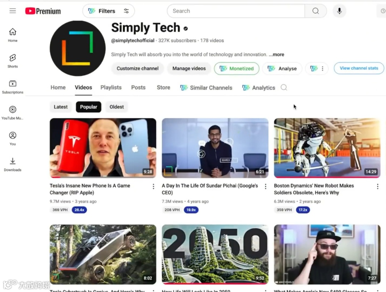The height and width of the screenshot is (292, 386).
Task: Open Shorts from the sidebar
Action: click(13, 61)
